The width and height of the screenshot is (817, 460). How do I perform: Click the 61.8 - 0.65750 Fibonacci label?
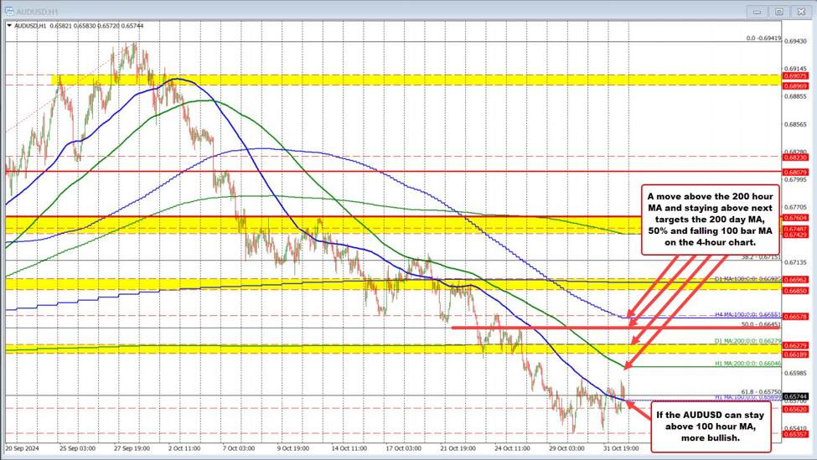(761, 392)
